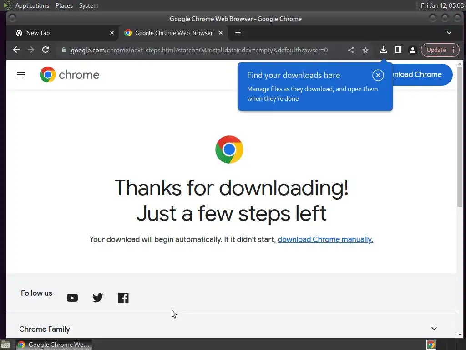The height and width of the screenshot is (350, 466).
Task: Select the Google Chrome Web Browser tab
Action: point(173,33)
